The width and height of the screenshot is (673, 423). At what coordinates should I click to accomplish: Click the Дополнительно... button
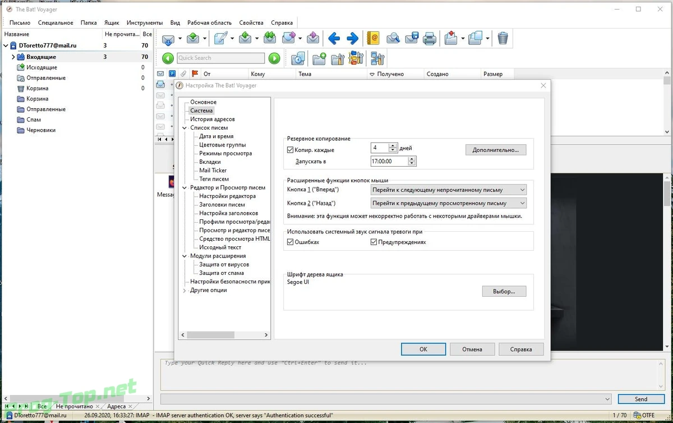coord(496,150)
